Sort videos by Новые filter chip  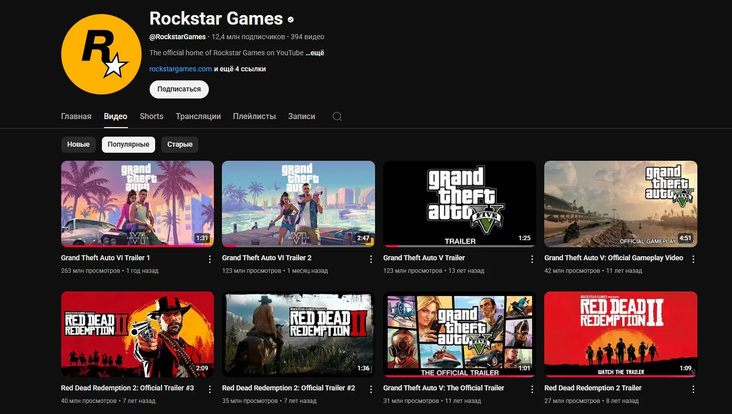(78, 145)
